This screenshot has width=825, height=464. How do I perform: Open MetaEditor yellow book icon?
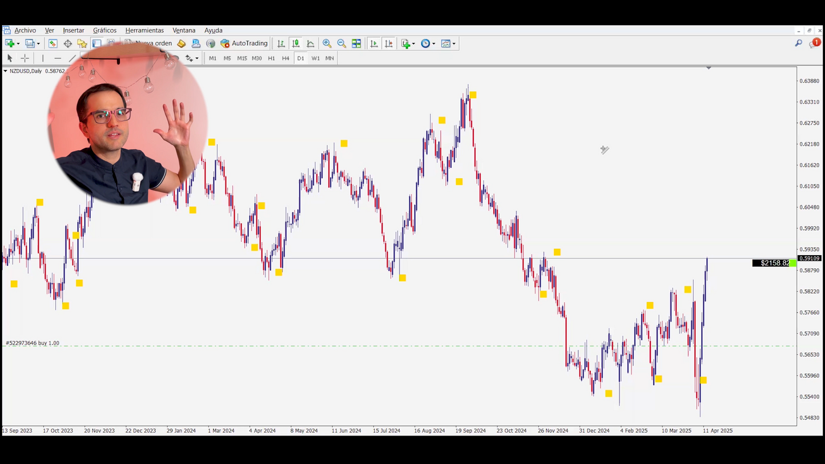181,43
